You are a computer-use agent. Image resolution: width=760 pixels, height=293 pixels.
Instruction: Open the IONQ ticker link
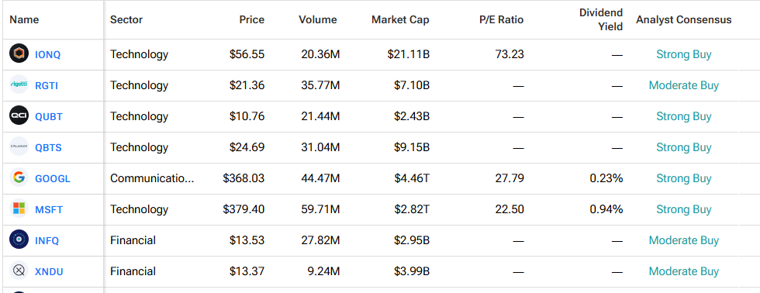click(47, 55)
